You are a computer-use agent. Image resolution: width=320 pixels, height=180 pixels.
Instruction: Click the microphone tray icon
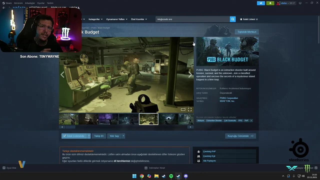click(294, 176)
